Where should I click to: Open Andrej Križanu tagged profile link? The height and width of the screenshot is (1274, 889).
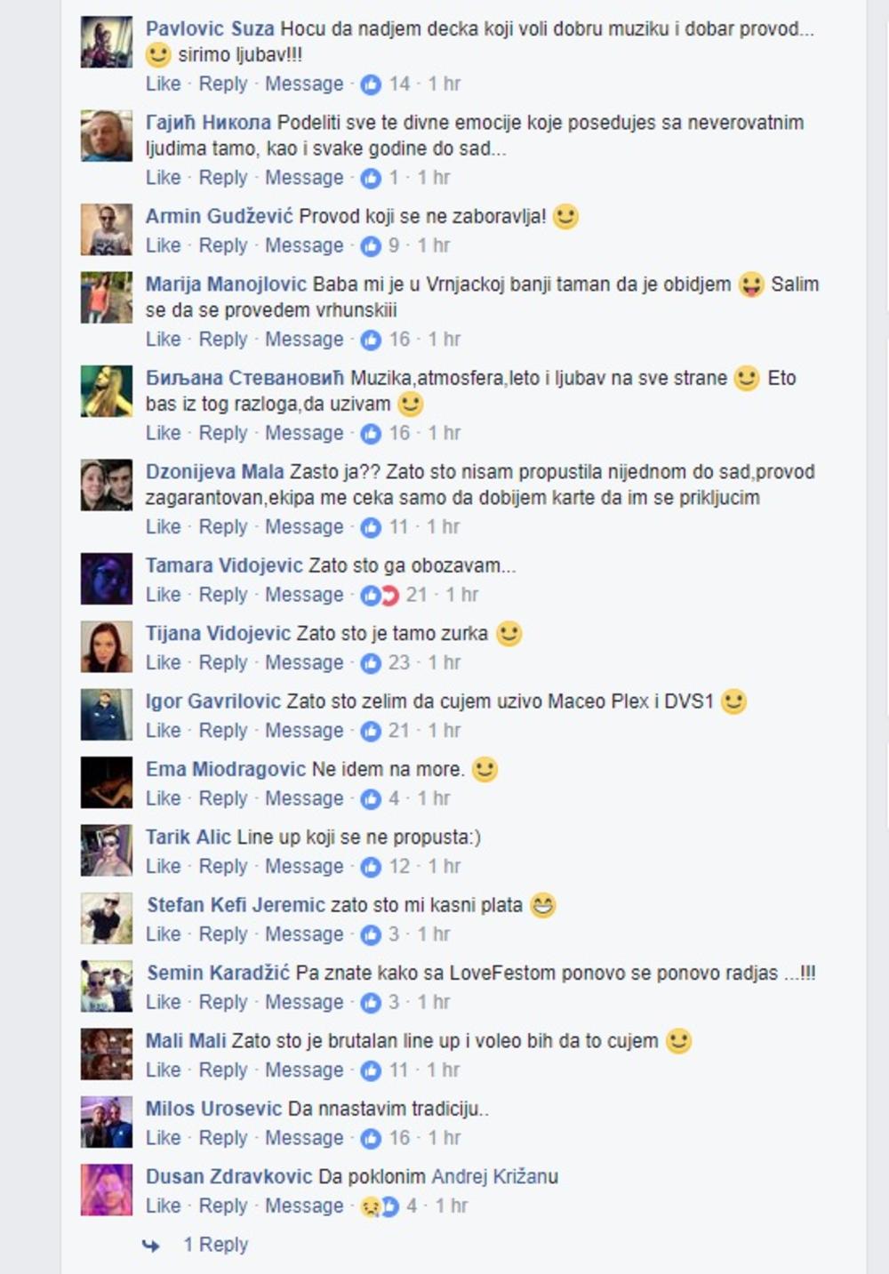click(x=495, y=1176)
